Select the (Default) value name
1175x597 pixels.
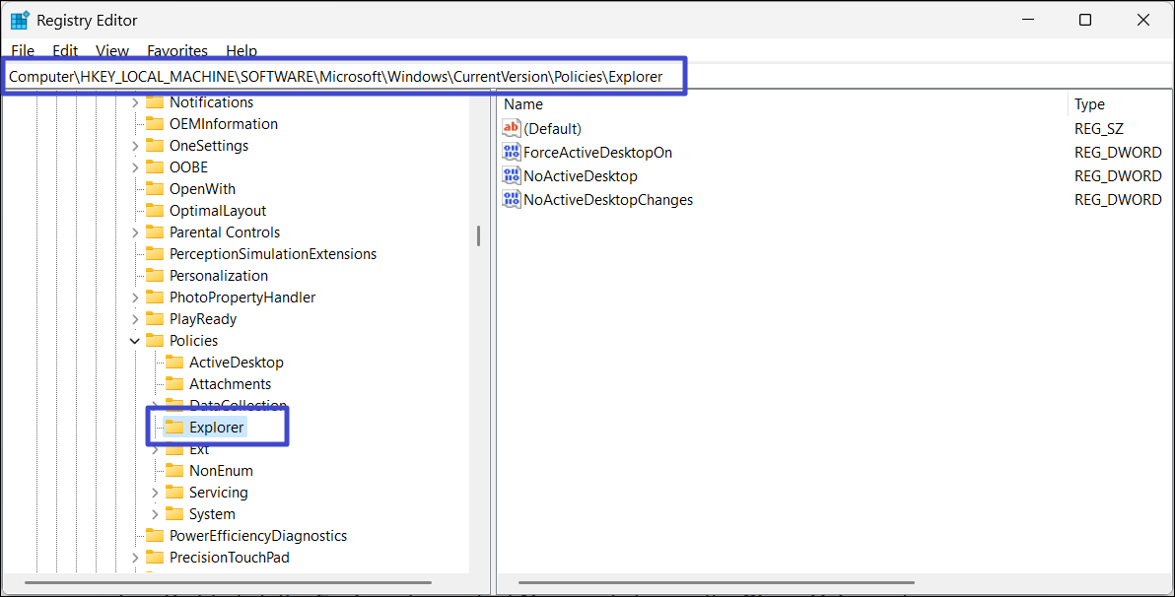pos(553,129)
